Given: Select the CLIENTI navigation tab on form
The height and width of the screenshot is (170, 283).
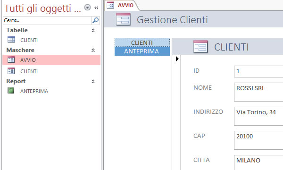Looking at the screenshot, I should [x=142, y=42].
